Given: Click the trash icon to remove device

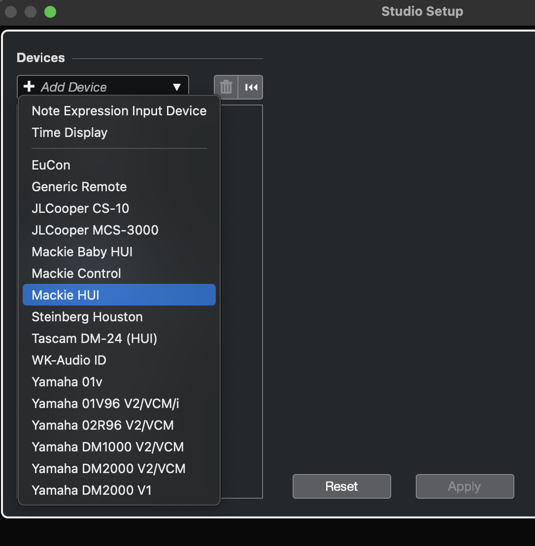Looking at the screenshot, I should click(x=226, y=87).
